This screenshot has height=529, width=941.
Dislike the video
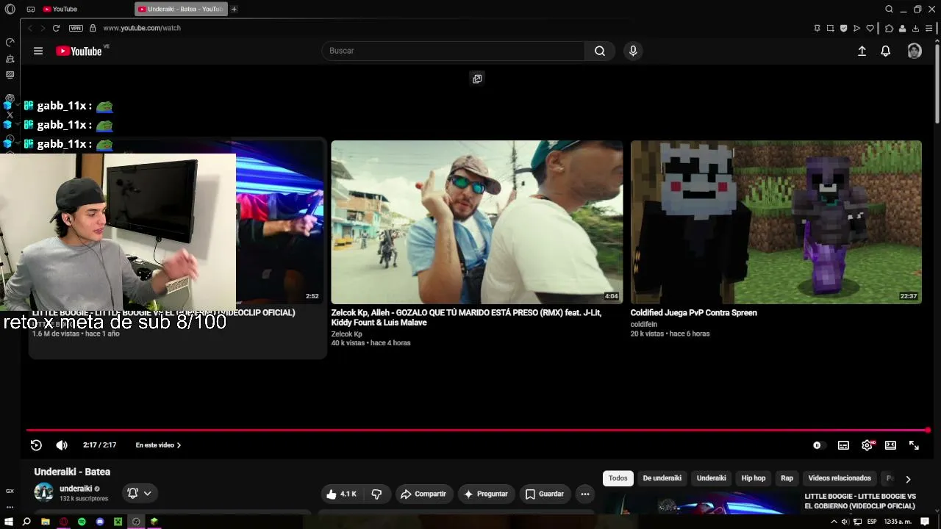(376, 494)
